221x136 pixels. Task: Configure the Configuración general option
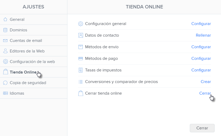click(x=201, y=24)
